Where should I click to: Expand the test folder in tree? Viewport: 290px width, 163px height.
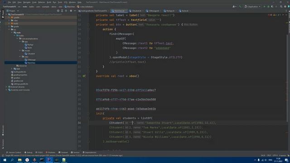(12, 69)
